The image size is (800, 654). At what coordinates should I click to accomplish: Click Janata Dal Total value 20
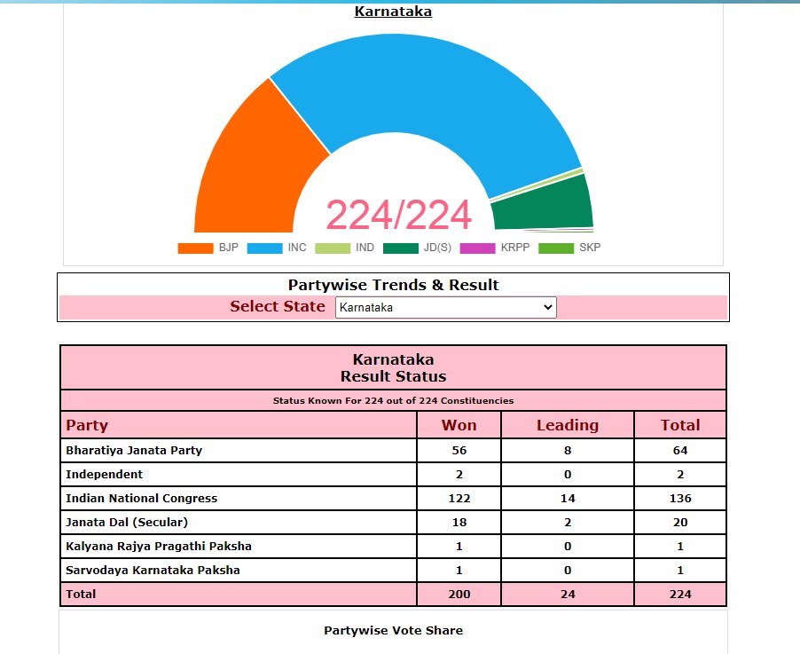pos(680,523)
